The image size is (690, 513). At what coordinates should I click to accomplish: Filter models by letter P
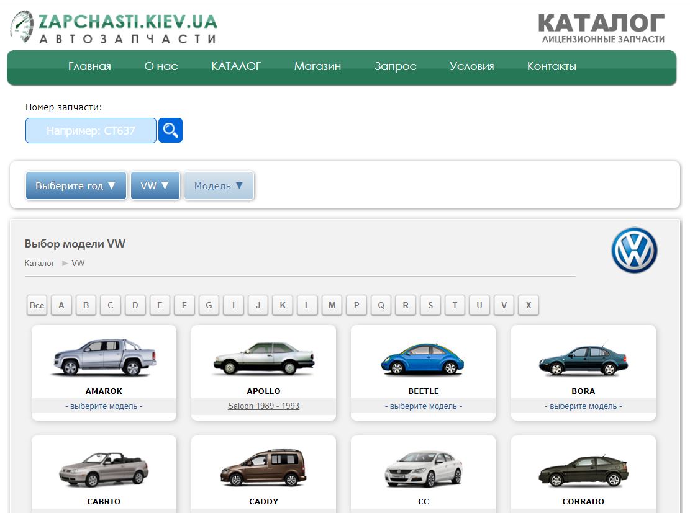(356, 305)
